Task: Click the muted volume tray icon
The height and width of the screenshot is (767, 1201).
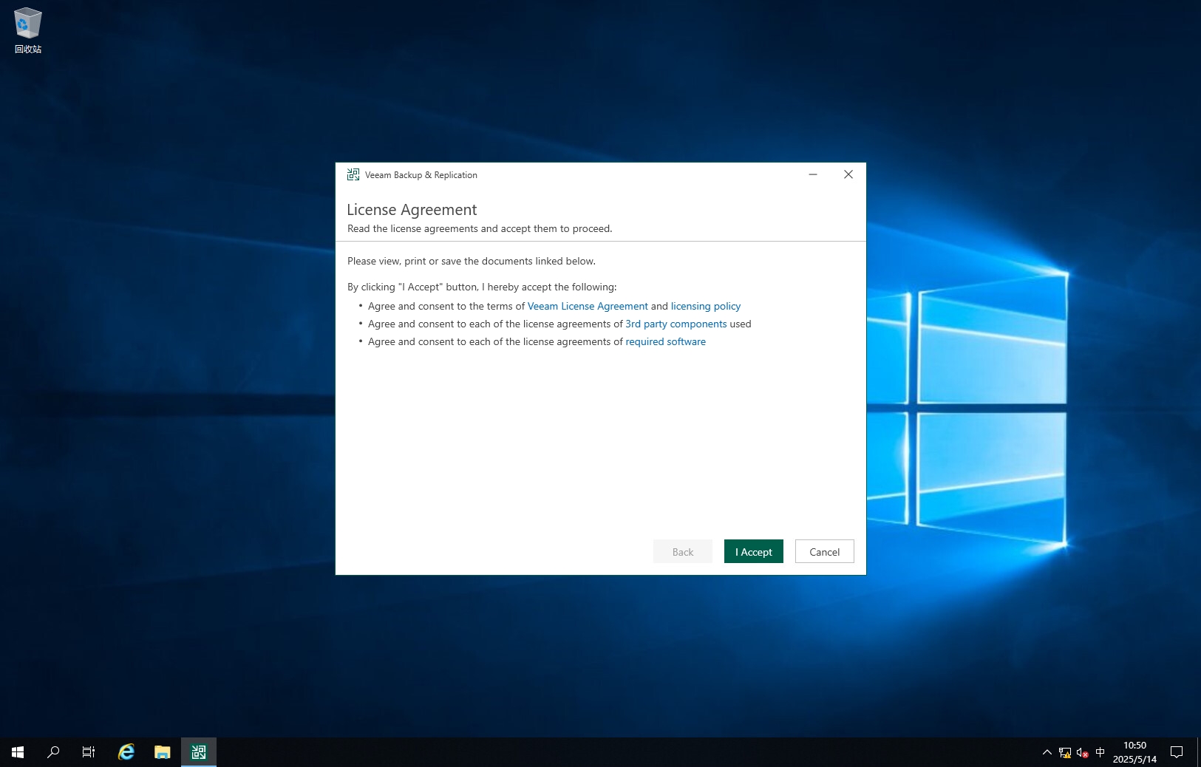Action: pyautogui.click(x=1082, y=752)
